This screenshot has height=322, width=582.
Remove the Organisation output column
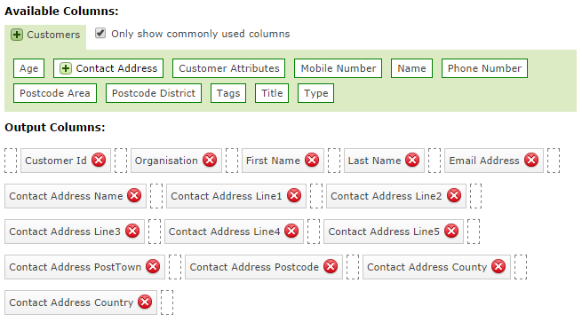click(210, 160)
